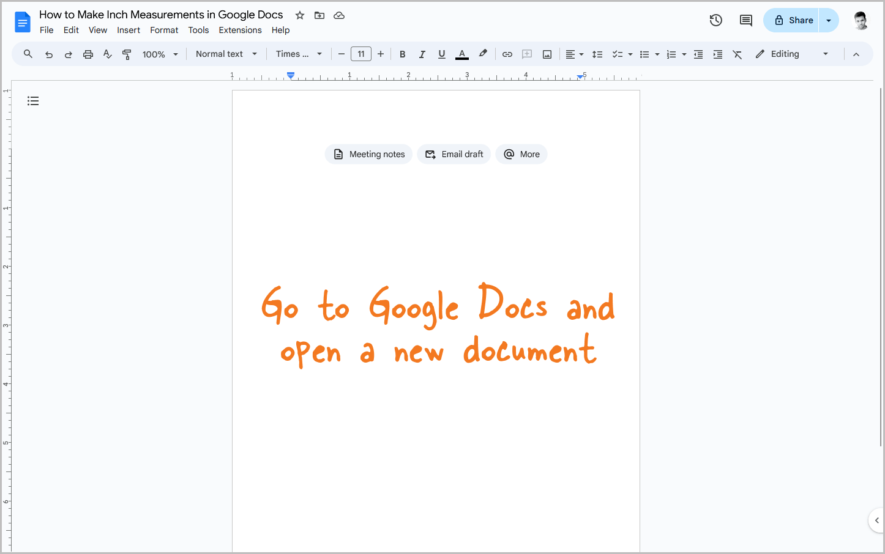Move document to a folder
Screen dimensions: 885x554
pos(319,15)
